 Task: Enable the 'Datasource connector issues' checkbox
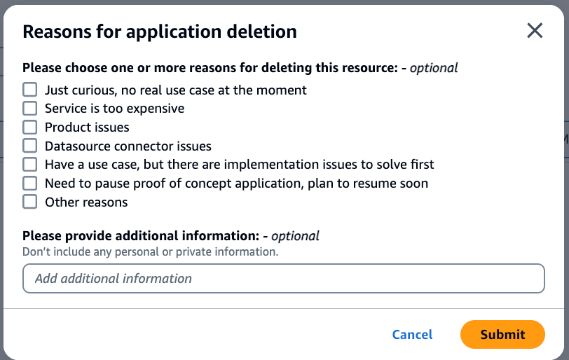tap(29, 146)
